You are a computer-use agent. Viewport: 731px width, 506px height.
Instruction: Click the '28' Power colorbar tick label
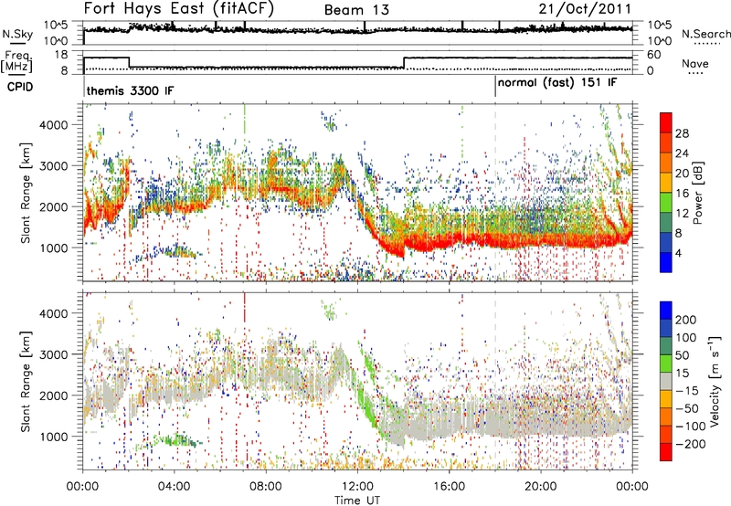(682, 133)
